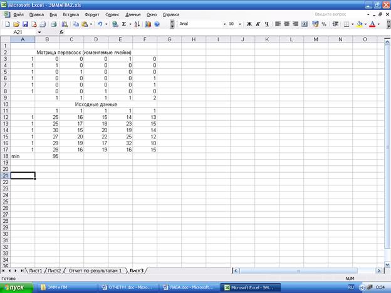391x293 pixels.
Task: Select cell B18 with value 95
Action: [x=47, y=157]
